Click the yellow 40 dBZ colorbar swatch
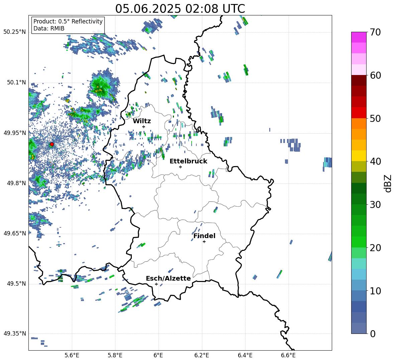The height and width of the screenshot is (362, 396). pos(359,156)
